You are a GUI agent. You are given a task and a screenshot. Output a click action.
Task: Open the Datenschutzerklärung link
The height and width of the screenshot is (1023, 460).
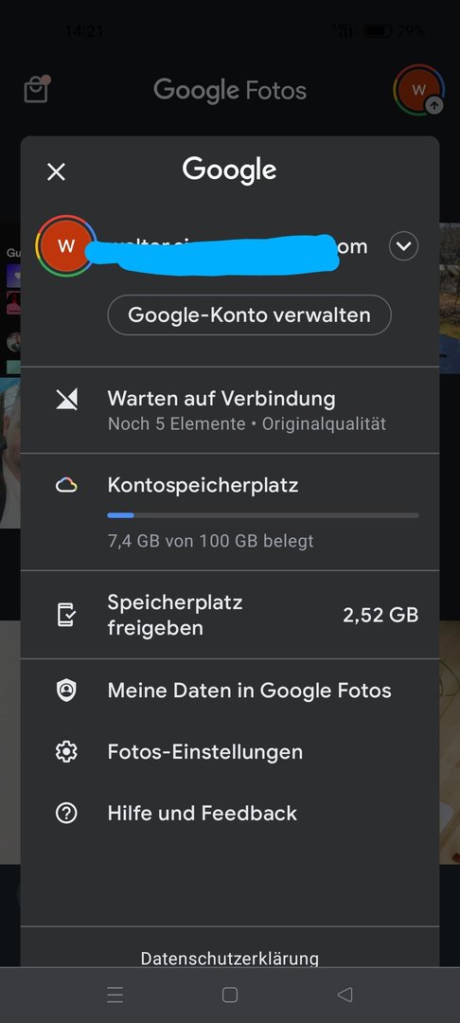pyautogui.click(x=229, y=958)
